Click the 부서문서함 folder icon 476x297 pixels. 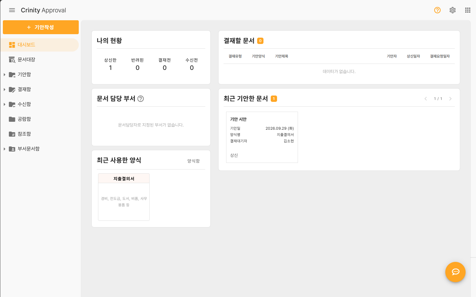12,149
